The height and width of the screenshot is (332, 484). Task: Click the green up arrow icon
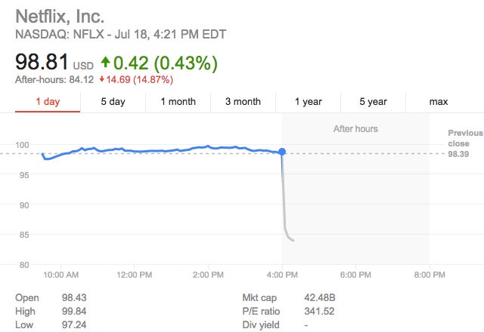(105, 61)
